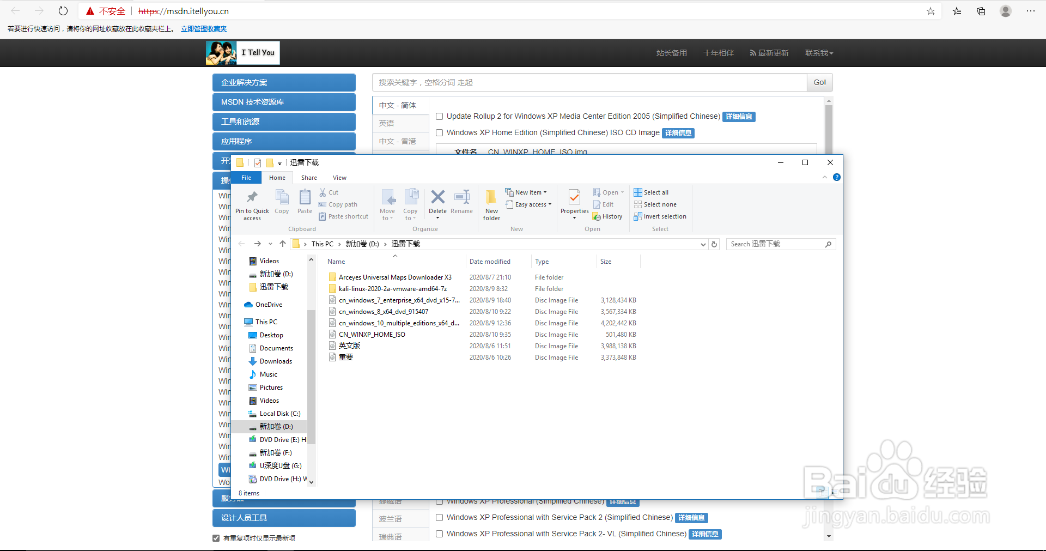Click the Go! search button on website
Viewport: 1046px width, 551px height.
819,82
